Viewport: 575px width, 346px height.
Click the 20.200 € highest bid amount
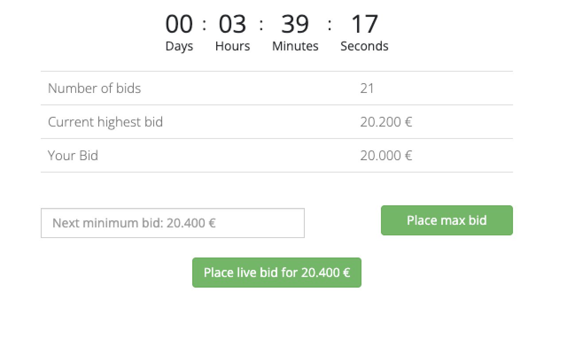tap(386, 122)
